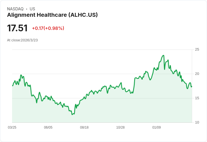Click the 20 y-axis label
This screenshot has height=142, width=207.
click(197, 74)
